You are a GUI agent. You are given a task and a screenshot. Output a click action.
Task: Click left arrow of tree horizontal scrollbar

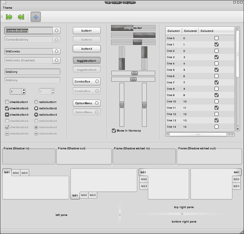pos(167,134)
